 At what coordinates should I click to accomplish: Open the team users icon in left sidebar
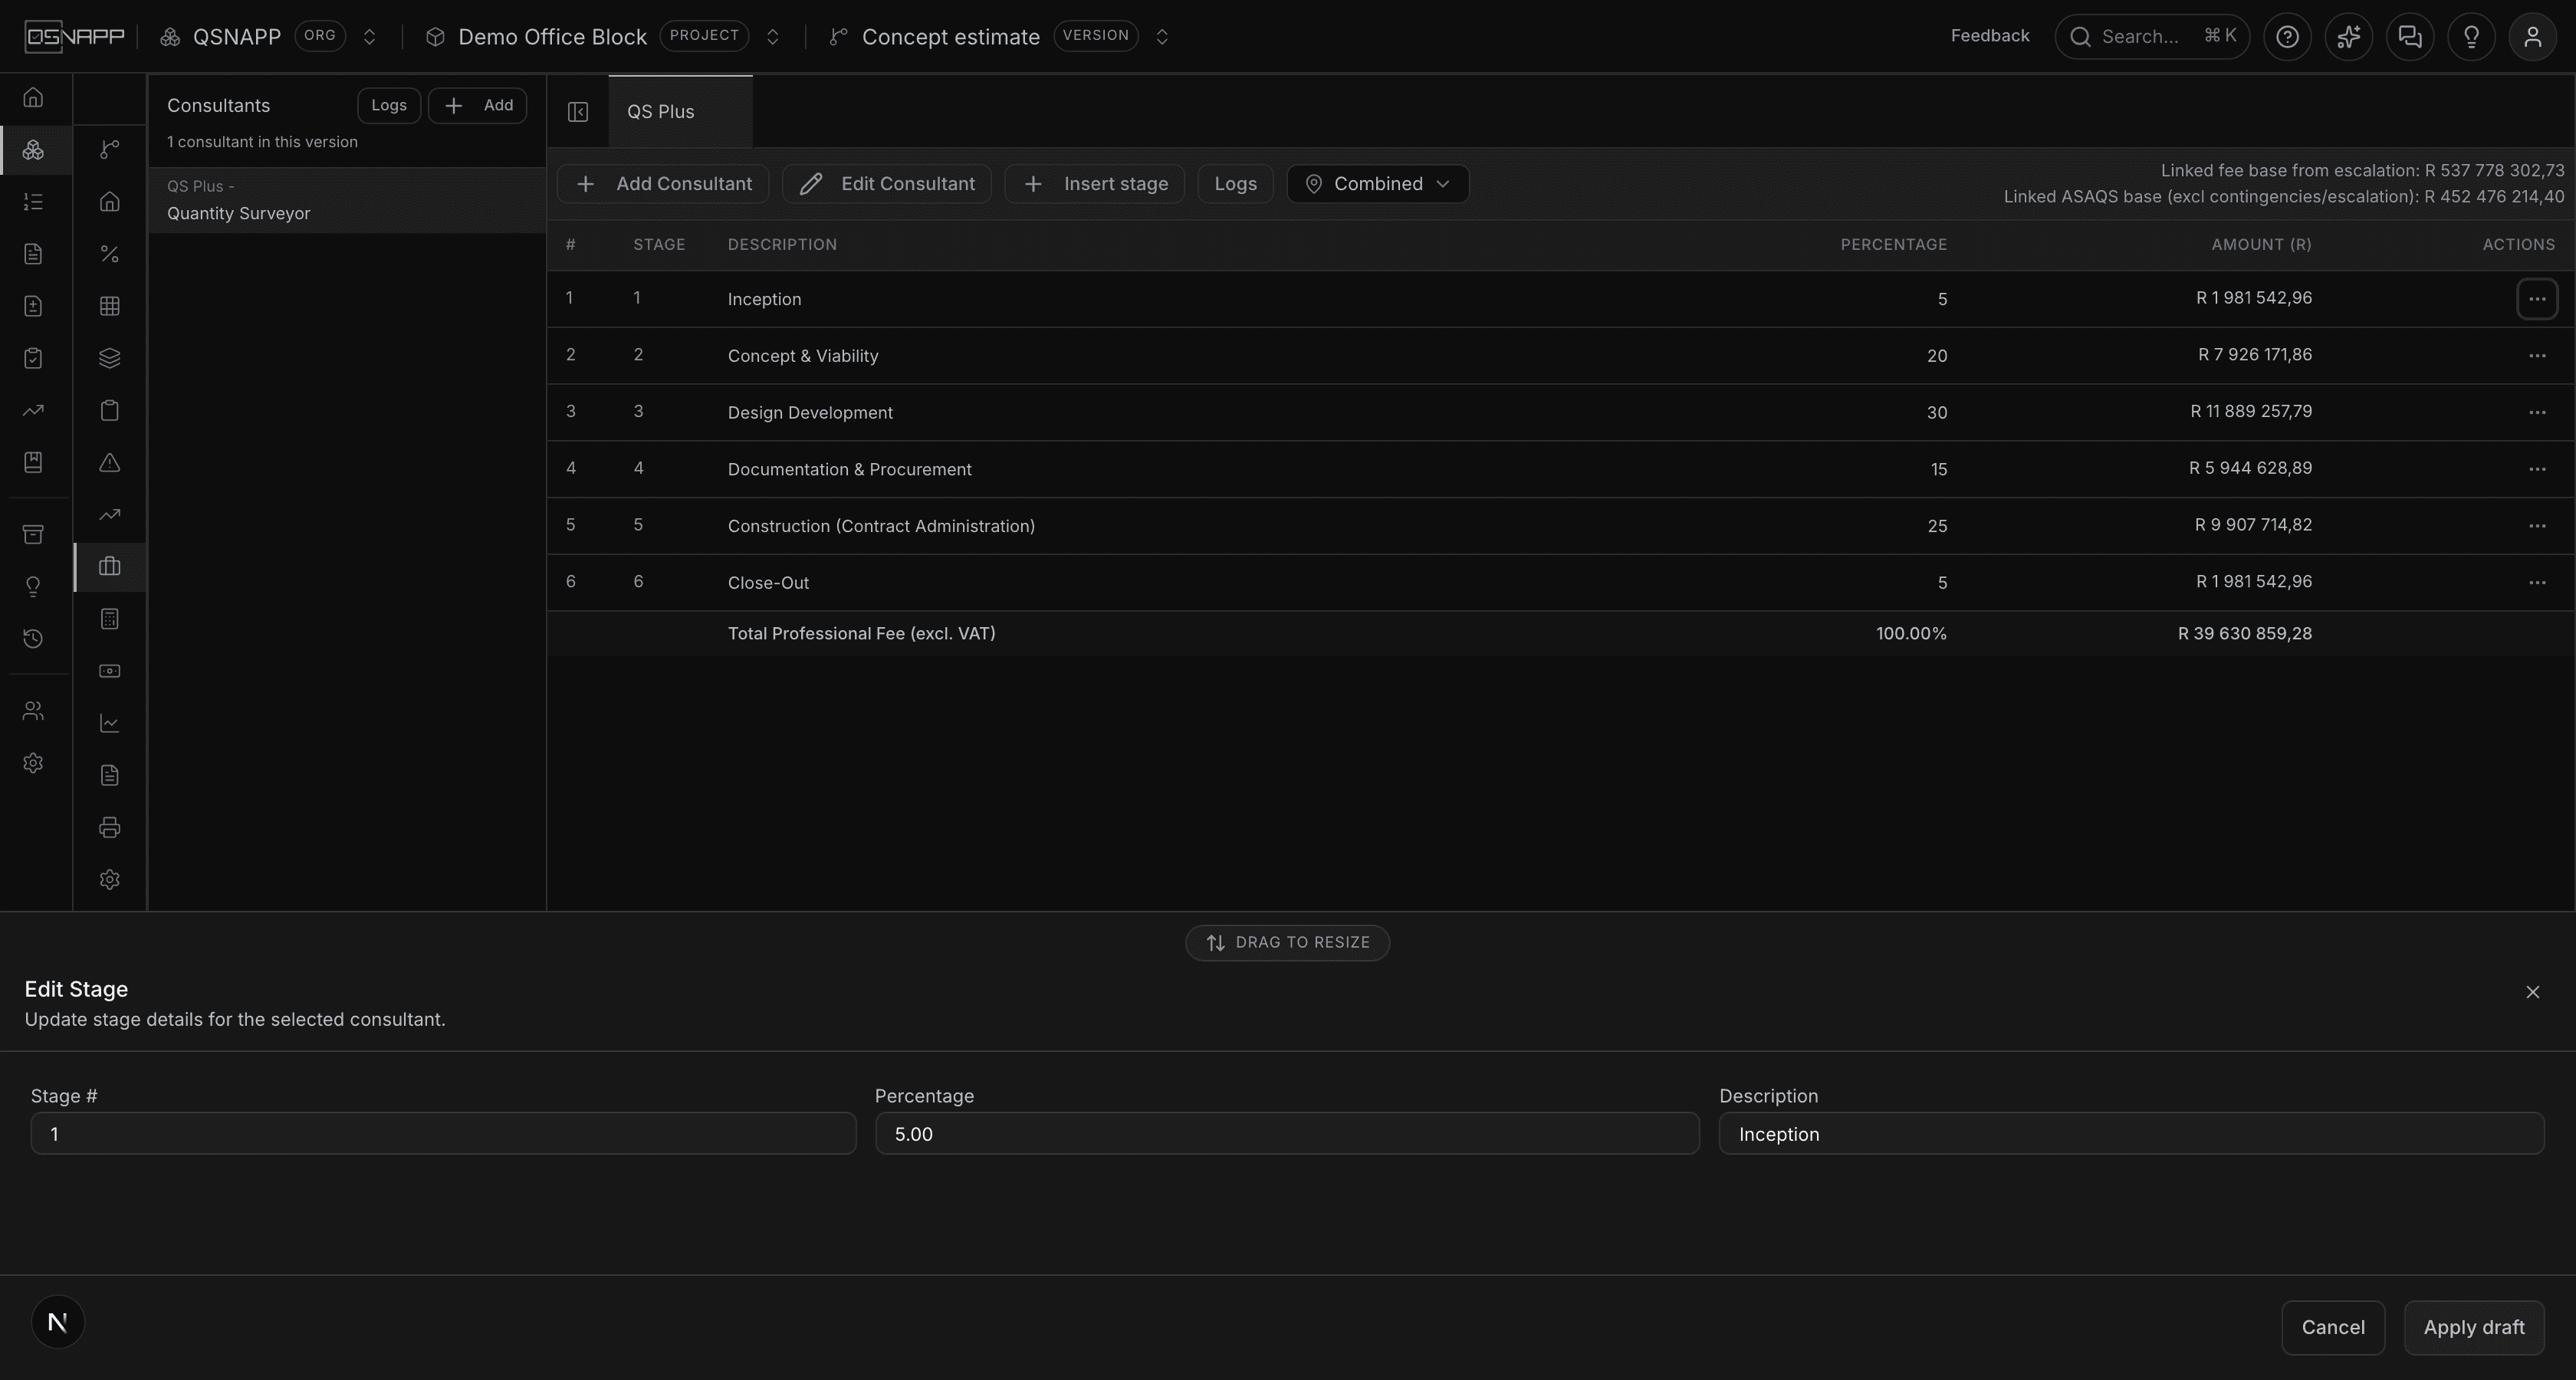[33, 711]
